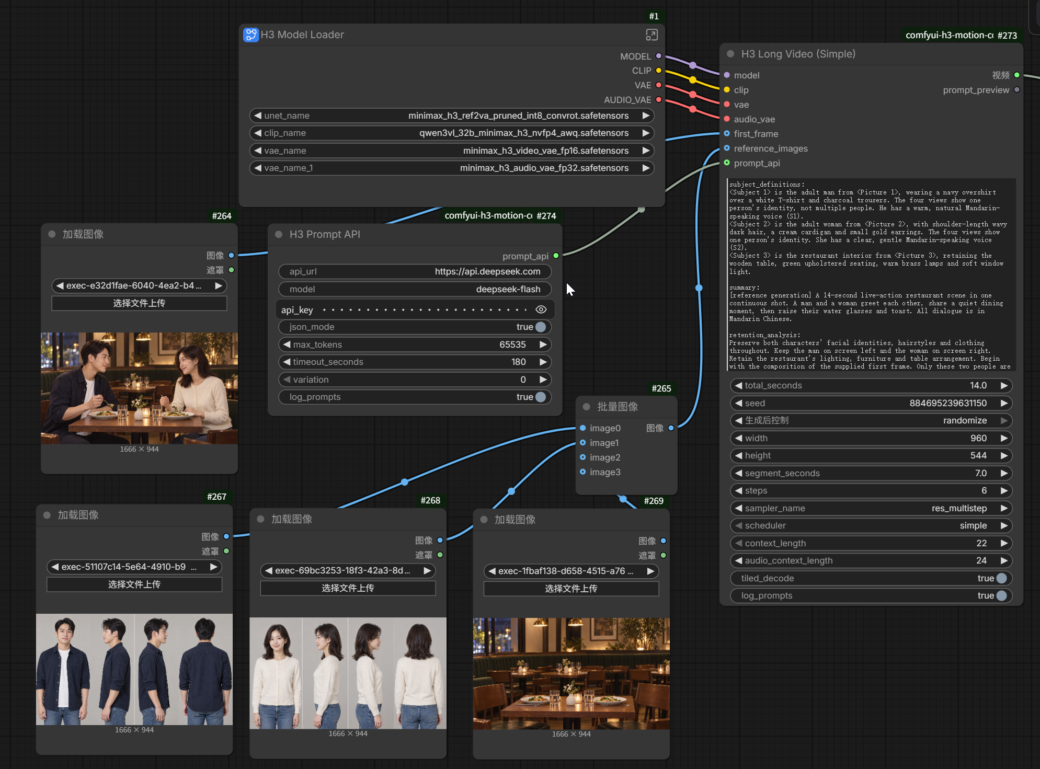Click the first_frame input socket
The image size is (1040, 769).
click(727, 134)
